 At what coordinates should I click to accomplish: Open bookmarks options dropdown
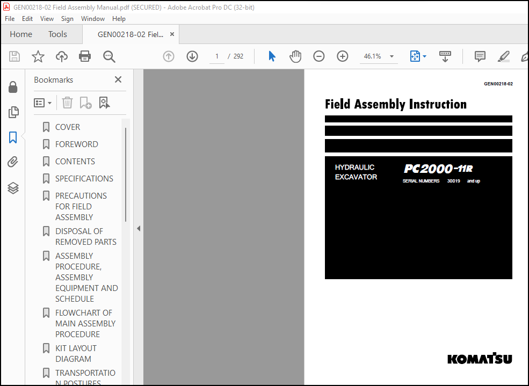pyautogui.click(x=43, y=103)
